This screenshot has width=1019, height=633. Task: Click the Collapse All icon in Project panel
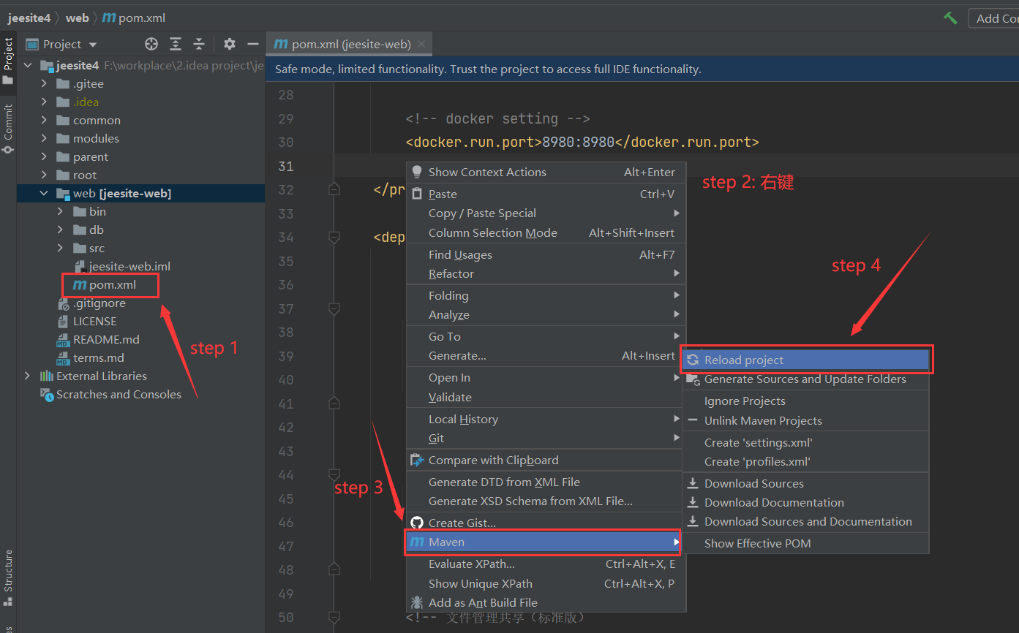pos(199,44)
